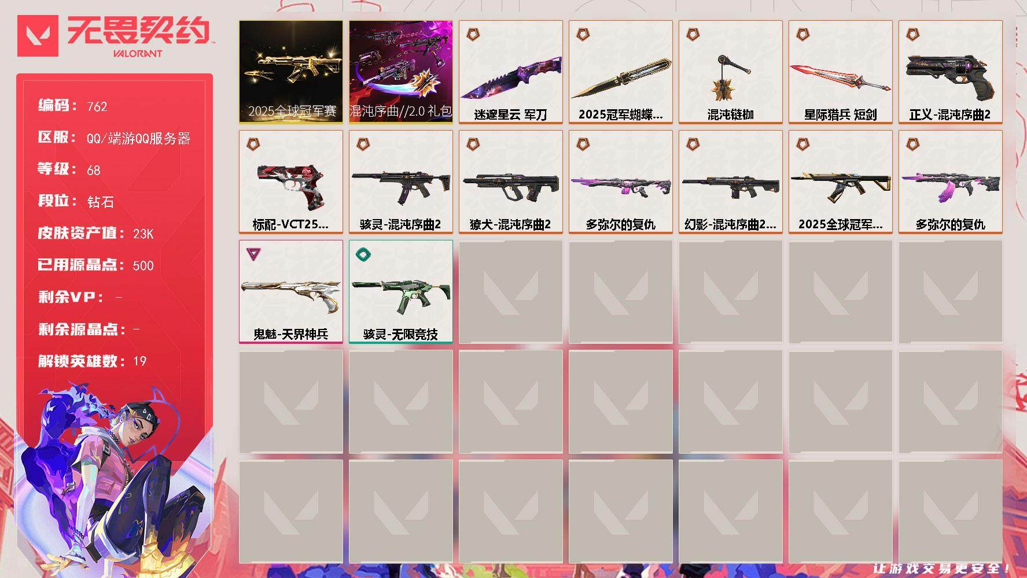Select the 星际猎兵 短剑 skin
The width and height of the screenshot is (1027, 578).
(x=841, y=72)
